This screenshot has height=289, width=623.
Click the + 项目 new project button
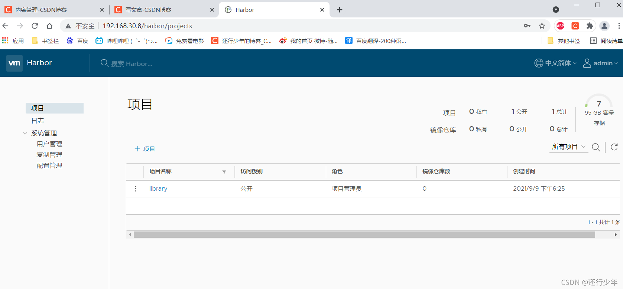coord(145,149)
